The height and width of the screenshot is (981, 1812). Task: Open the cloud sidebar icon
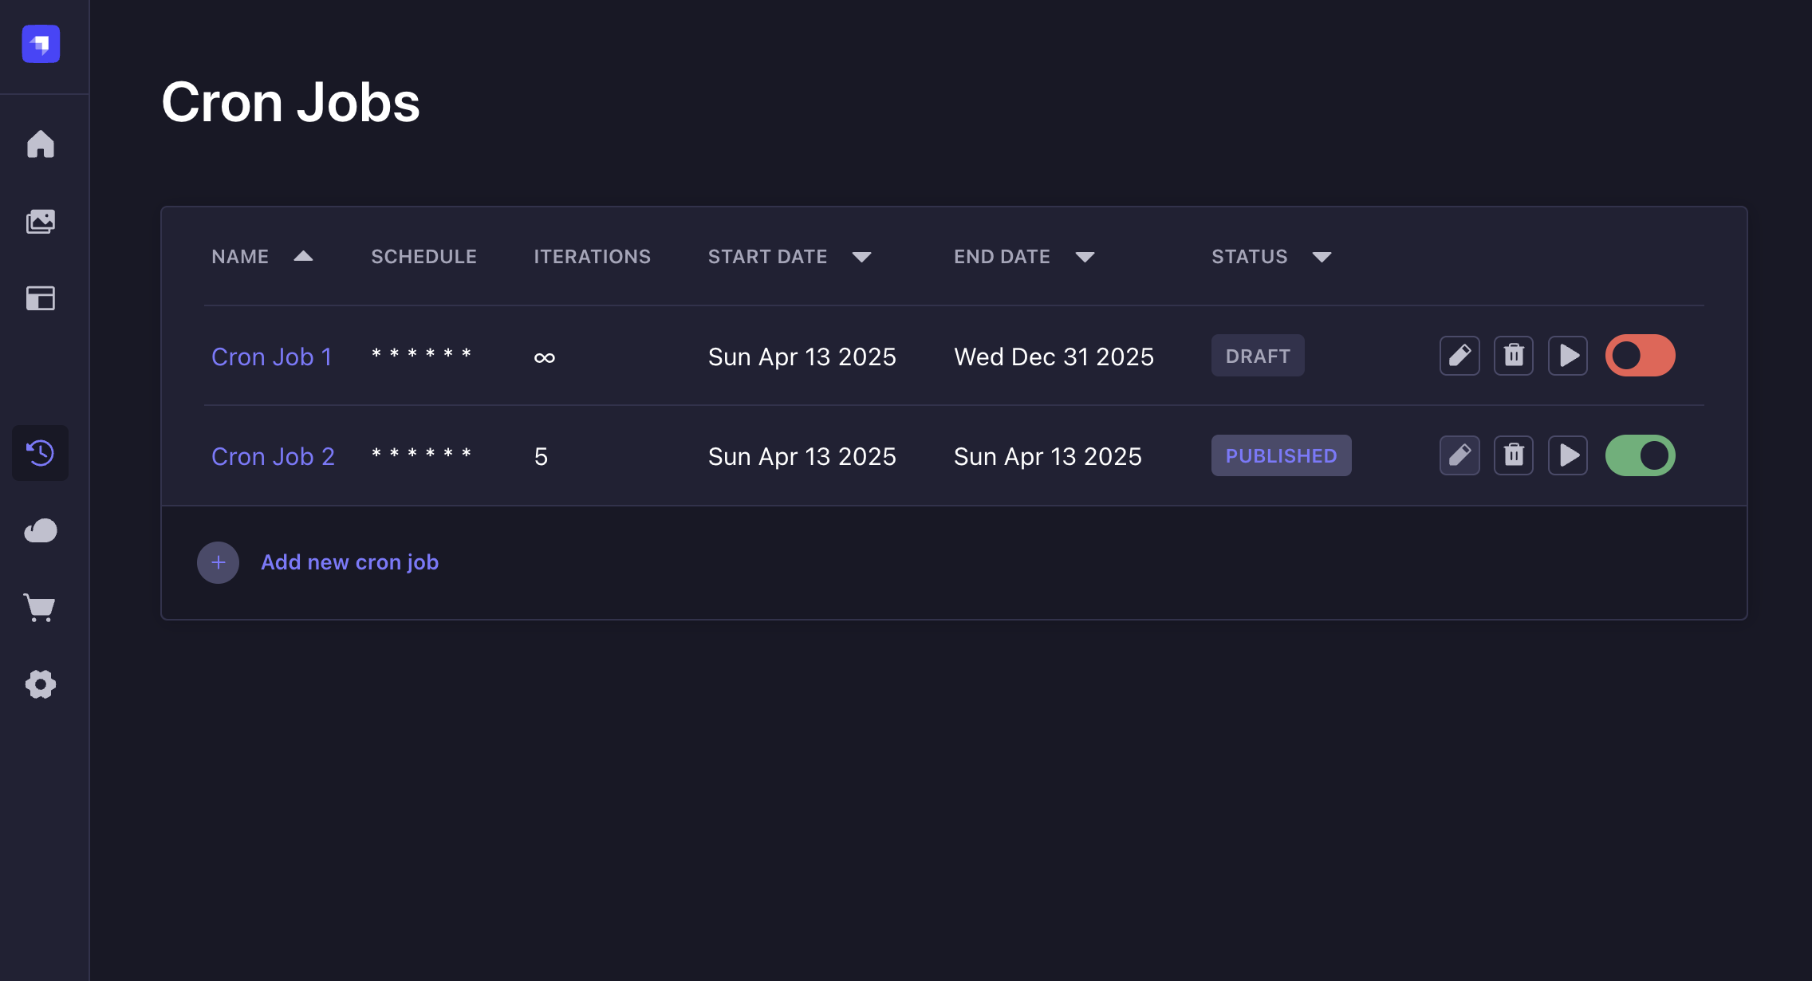coord(41,530)
